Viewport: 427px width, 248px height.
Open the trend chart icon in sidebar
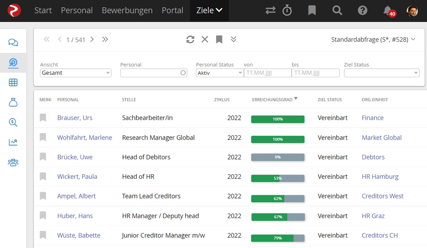coord(13,142)
